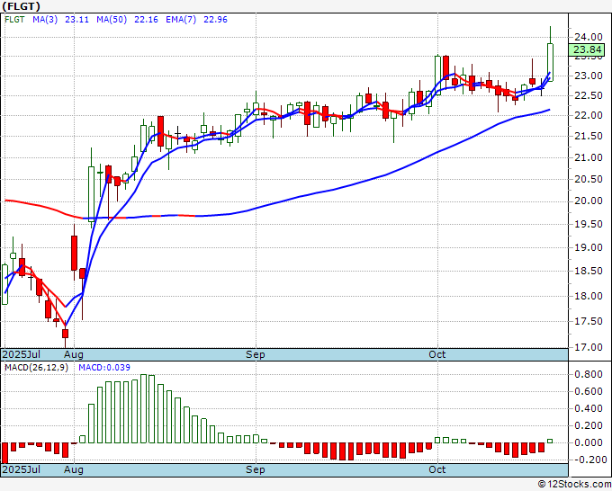Click the 19.00 price axis label

pyautogui.click(x=589, y=247)
